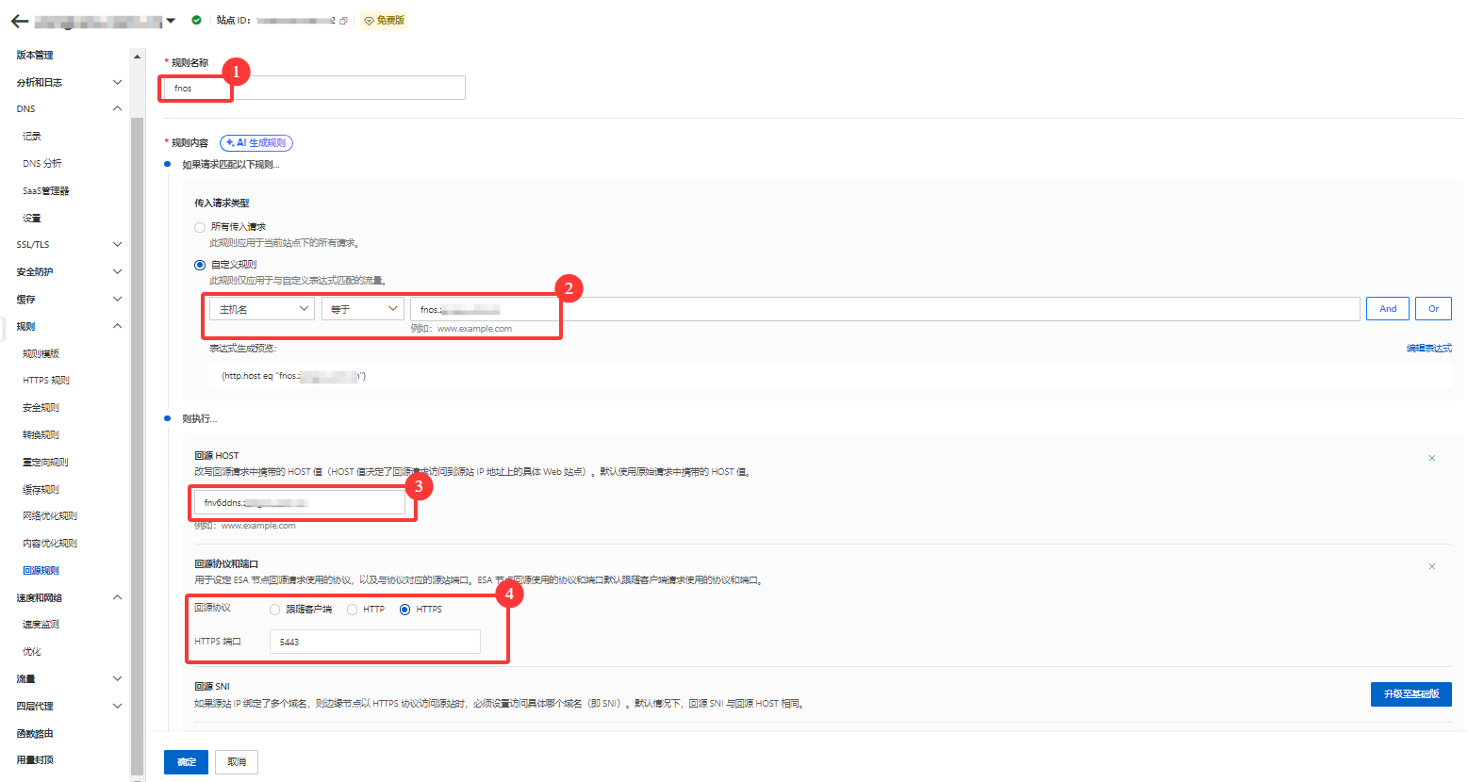Expand the SSL/TLS sidebar section

click(117, 245)
